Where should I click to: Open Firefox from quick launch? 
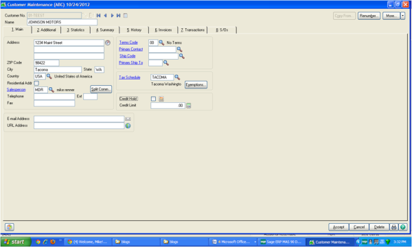click(53, 242)
